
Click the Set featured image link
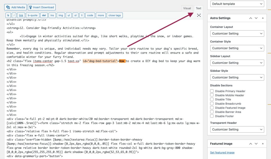tap(222, 153)
